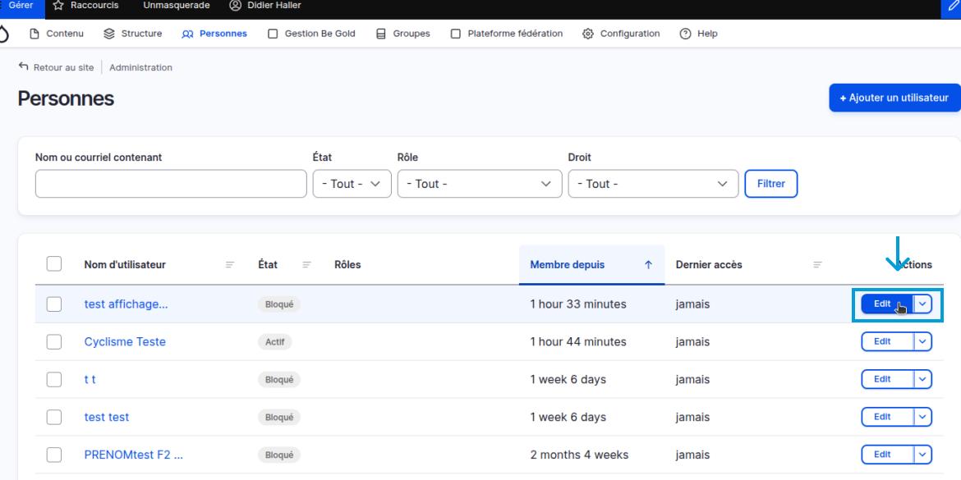Click the Ajouter un utilisateur button
The width and height of the screenshot is (961, 480).
tap(894, 98)
